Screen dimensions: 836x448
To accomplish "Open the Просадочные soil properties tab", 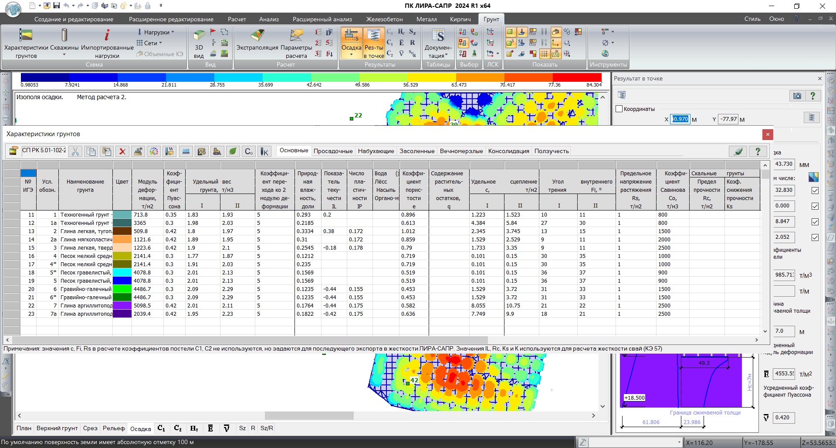I will [333, 151].
